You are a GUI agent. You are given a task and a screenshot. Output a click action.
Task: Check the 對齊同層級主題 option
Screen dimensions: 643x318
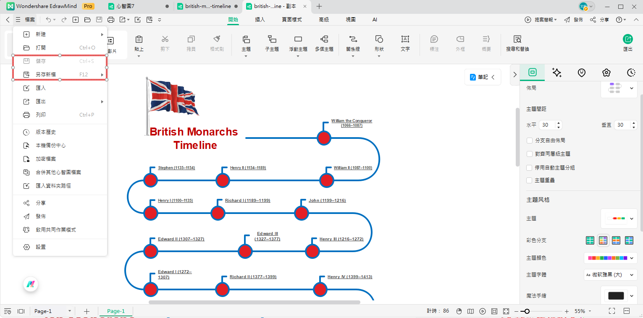point(530,154)
